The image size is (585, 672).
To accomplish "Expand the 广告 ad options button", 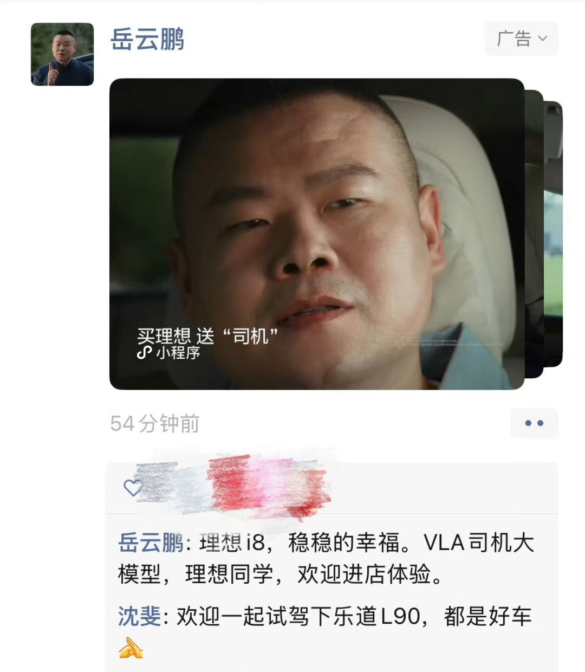I will pyautogui.click(x=521, y=38).
